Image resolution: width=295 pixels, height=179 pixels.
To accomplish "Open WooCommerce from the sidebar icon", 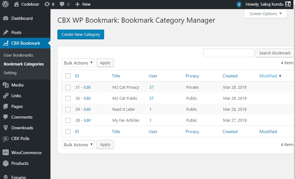I will [x=6, y=153].
